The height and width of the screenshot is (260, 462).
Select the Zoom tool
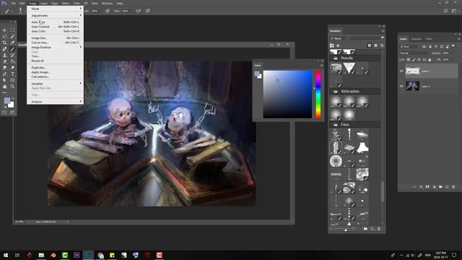(12, 87)
